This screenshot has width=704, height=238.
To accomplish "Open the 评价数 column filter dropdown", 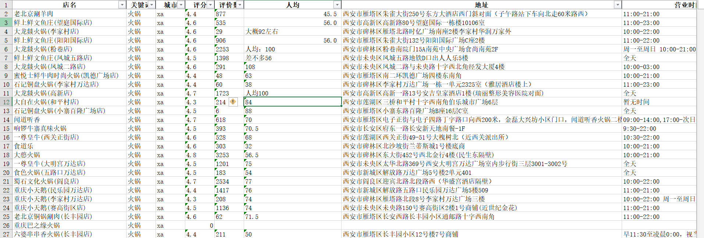I will click(240, 5).
